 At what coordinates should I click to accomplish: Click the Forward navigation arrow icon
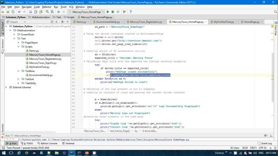pos(64,12)
